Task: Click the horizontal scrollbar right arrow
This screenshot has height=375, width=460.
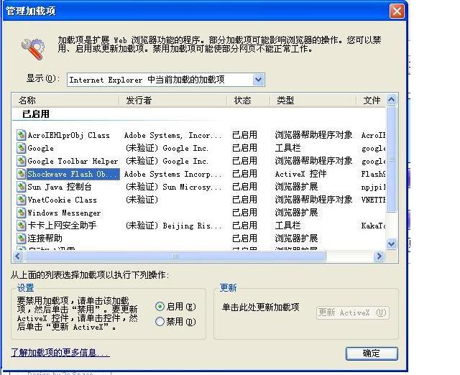Action: click(x=379, y=256)
